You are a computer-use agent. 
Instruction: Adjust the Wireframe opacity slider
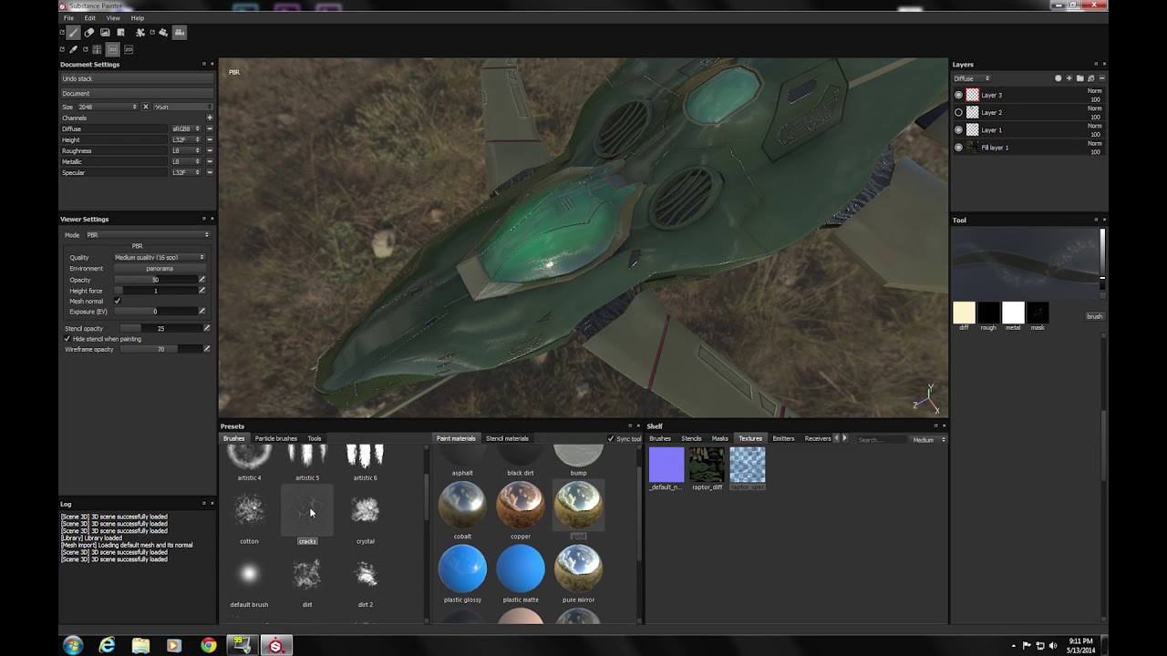pos(160,349)
